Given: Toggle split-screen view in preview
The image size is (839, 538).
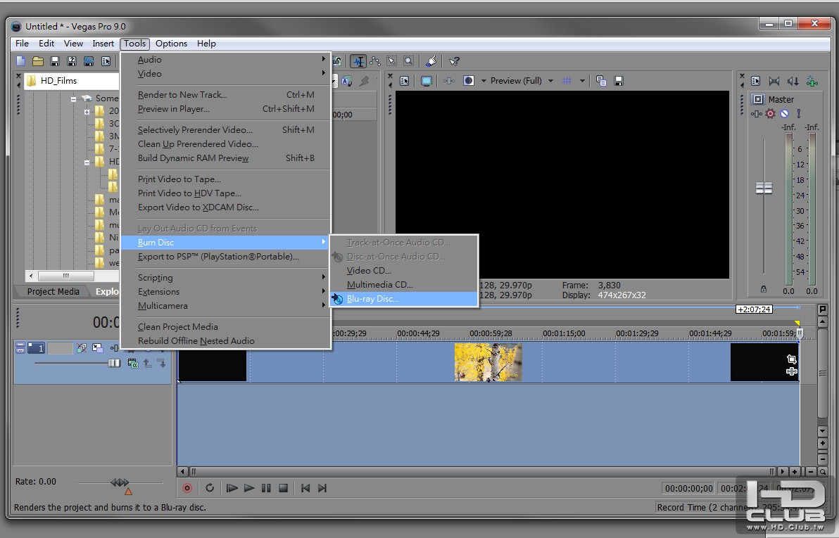Looking at the screenshot, I should click(x=469, y=81).
